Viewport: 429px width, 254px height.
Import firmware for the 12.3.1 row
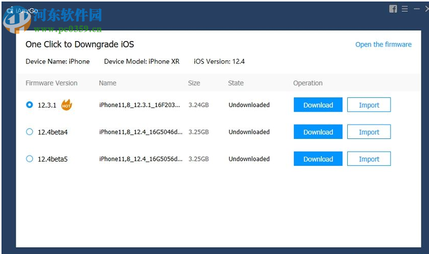point(369,105)
